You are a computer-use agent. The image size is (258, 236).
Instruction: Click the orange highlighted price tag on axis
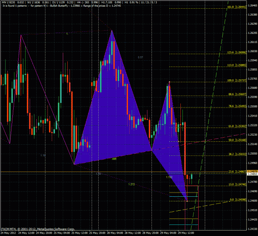tap(252, 172)
